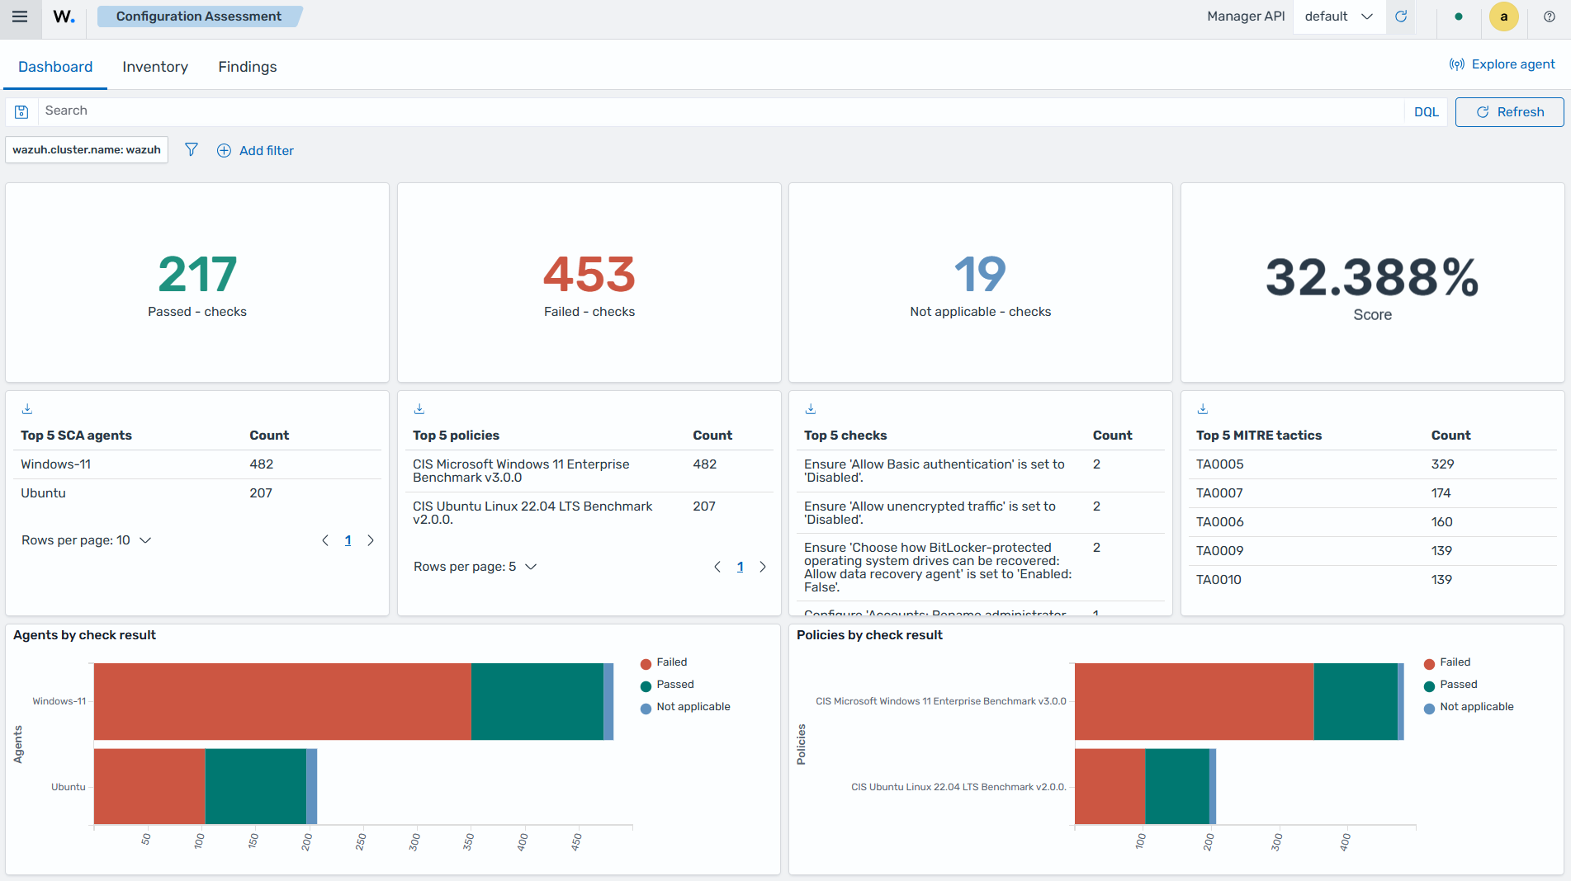Open the help icon in top bar
The image size is (1571, 881).
(1550, 16)
